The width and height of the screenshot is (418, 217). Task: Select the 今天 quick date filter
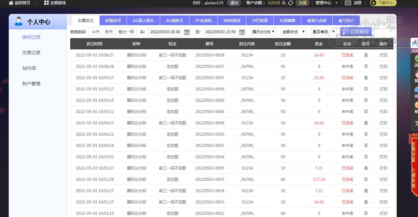point(95,32)
